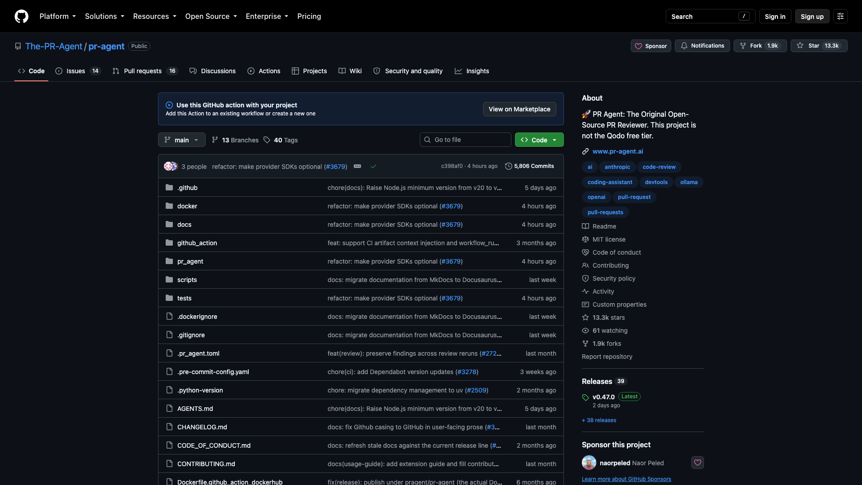The image size is (862, 485).
Task: Open Learn more about GitHub Sponsors
Action: (x=626, y=479)
